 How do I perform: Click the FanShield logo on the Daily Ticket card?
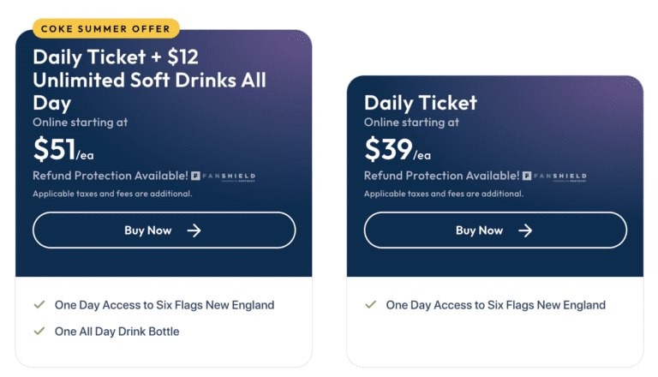(555, 176)
